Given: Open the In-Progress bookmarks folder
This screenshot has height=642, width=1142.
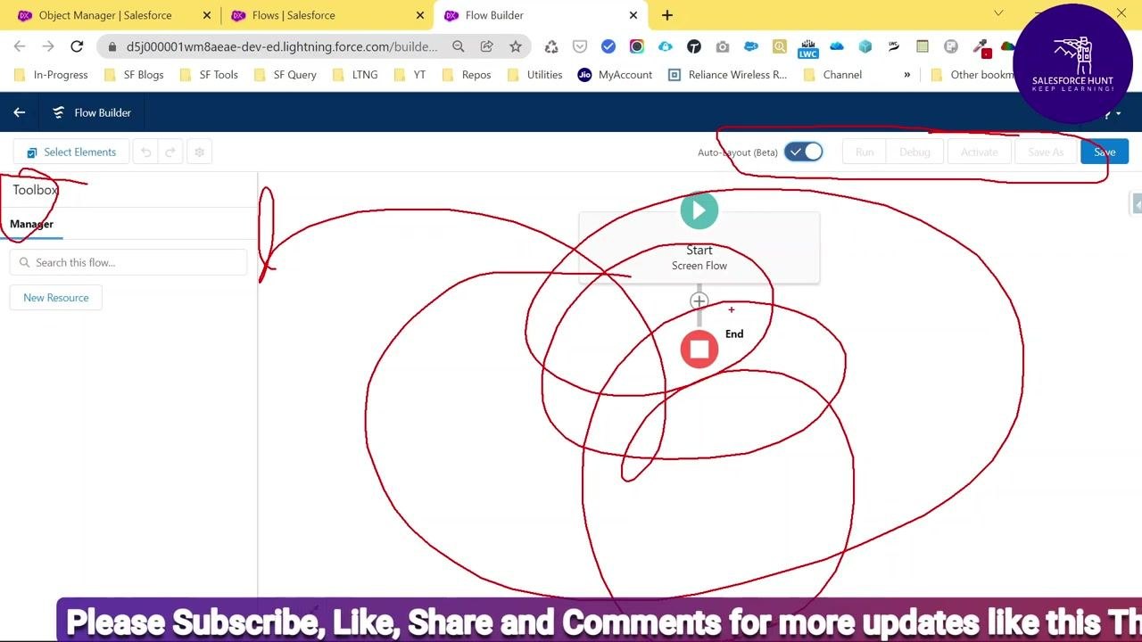Looking at the screenshot, I should click(x=51, y=75).
